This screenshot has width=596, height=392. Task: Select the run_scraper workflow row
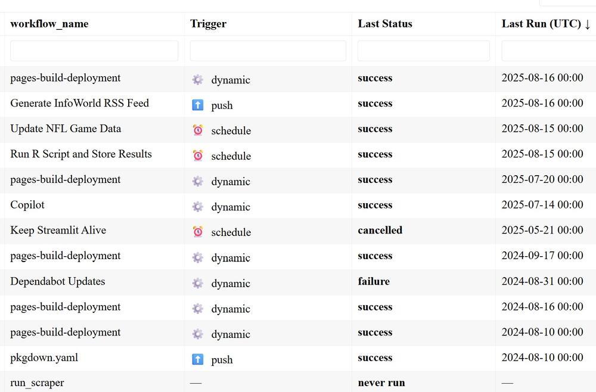[x=298, y=382]
